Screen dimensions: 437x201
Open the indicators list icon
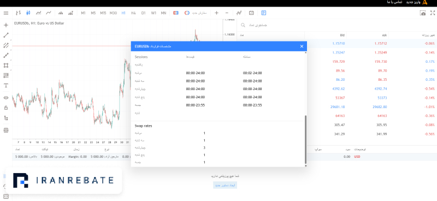(x=239, y=13)
